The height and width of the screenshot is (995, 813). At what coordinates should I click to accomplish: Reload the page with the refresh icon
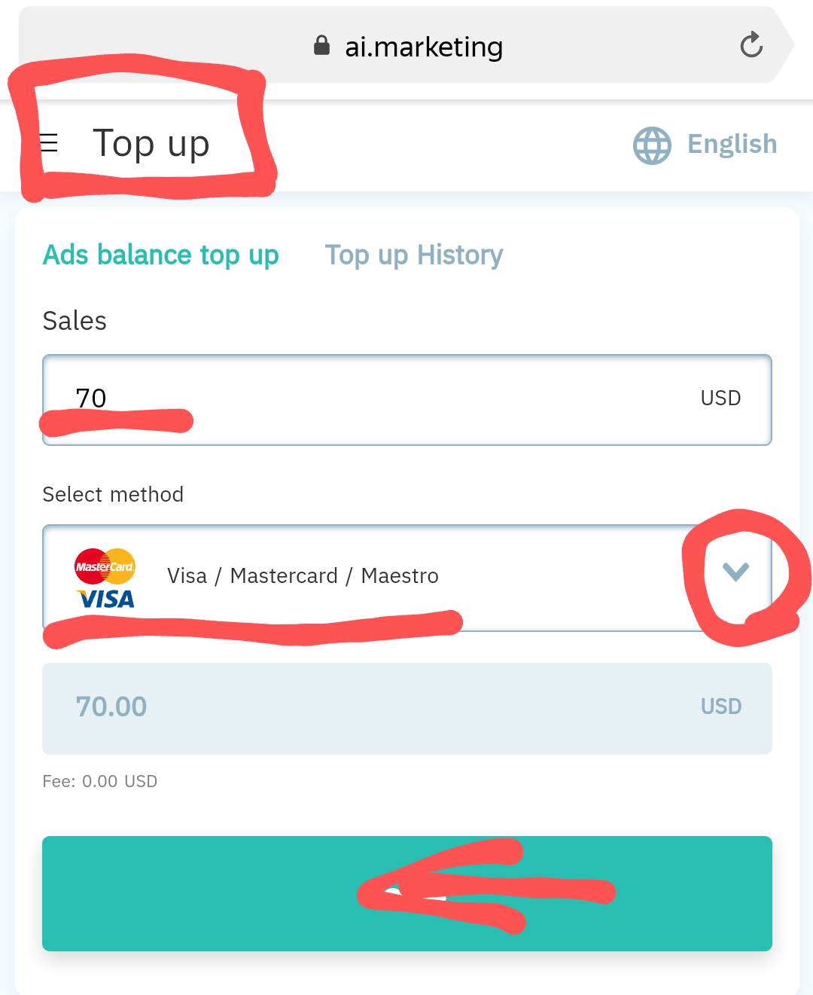(x=751, y=45)
